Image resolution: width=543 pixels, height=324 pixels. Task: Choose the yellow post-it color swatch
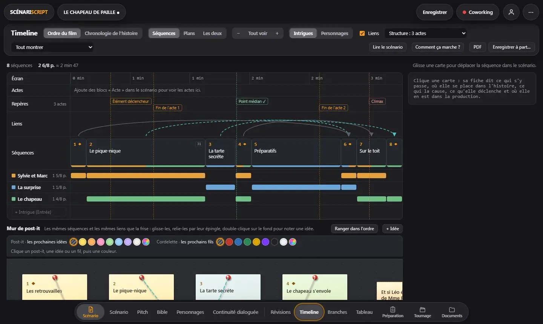coord(83,242)
